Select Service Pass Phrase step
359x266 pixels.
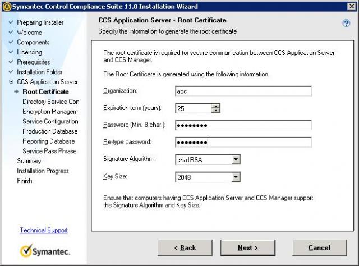[49, 151]
